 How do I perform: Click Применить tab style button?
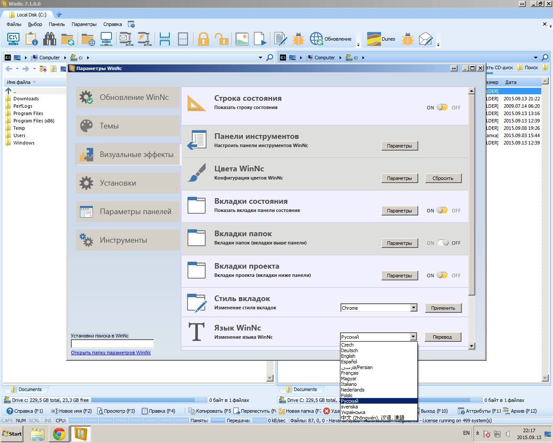tap(443, 308)
